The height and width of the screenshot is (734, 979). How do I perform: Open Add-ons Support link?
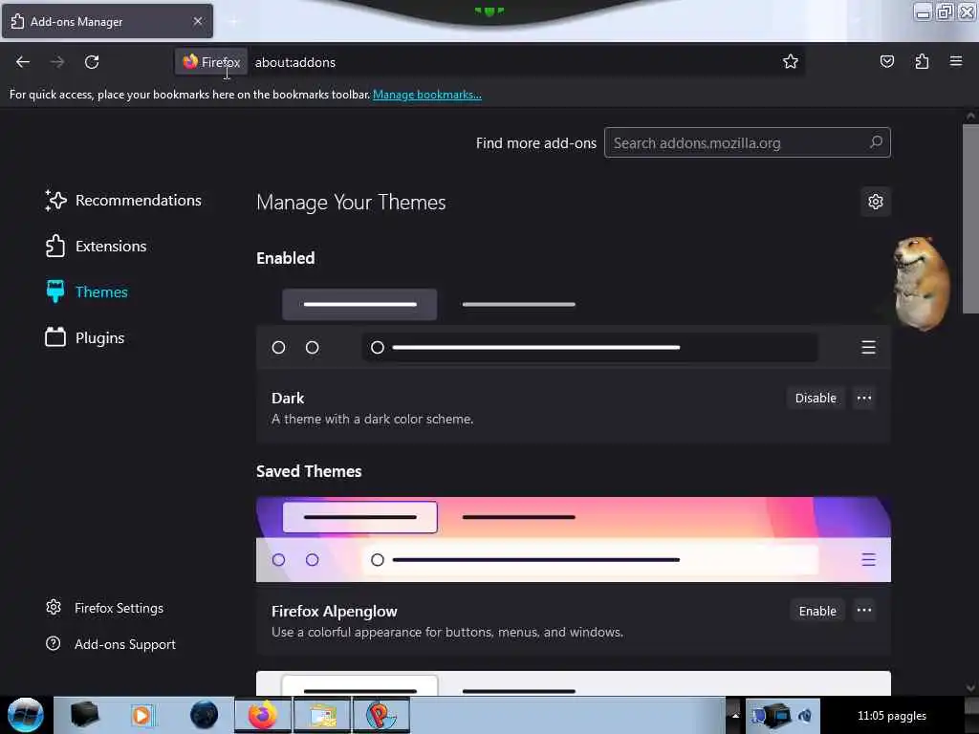125,644
